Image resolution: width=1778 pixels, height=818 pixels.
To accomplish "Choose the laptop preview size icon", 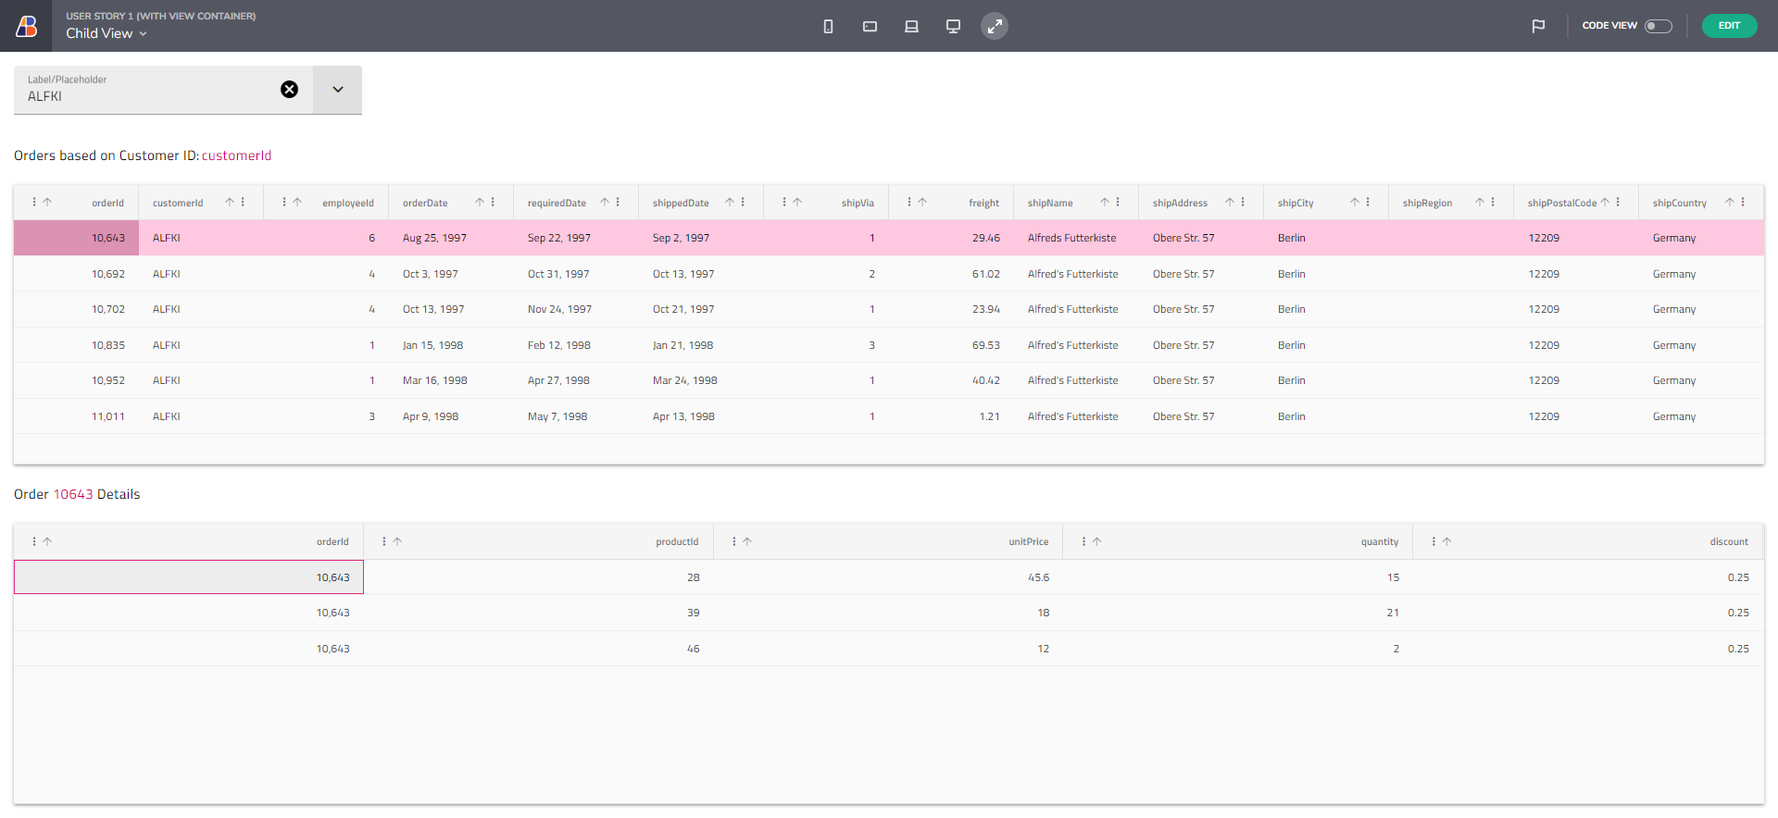I will tap(911, 26).
